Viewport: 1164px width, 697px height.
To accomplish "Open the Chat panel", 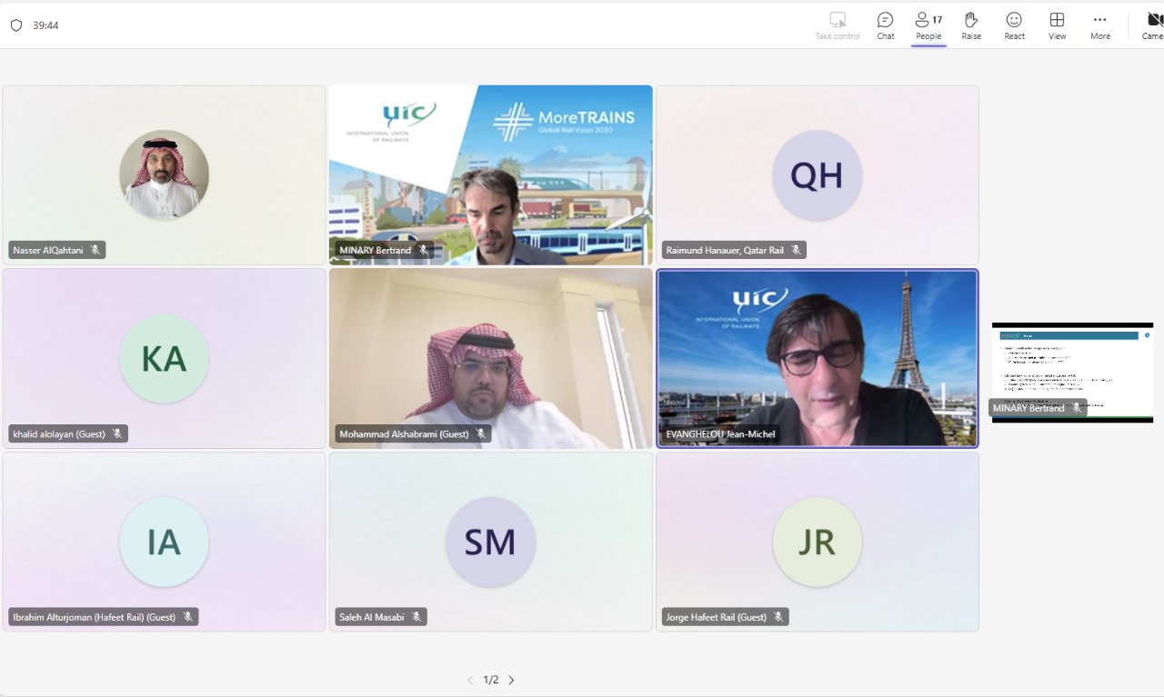I will (885, 25).
